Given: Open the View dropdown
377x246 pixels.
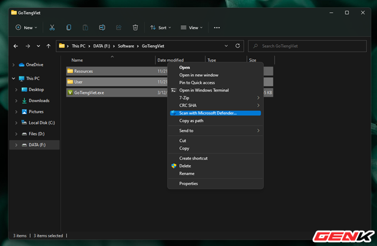Looking at the screenshot, I should click(191, 28).
